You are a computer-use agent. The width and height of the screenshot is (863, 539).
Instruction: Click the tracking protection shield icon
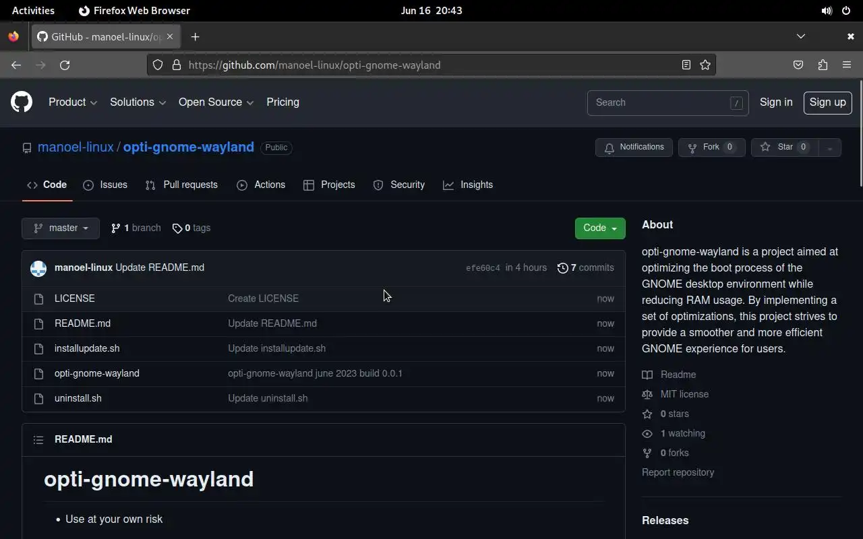(x=157, y=65)
